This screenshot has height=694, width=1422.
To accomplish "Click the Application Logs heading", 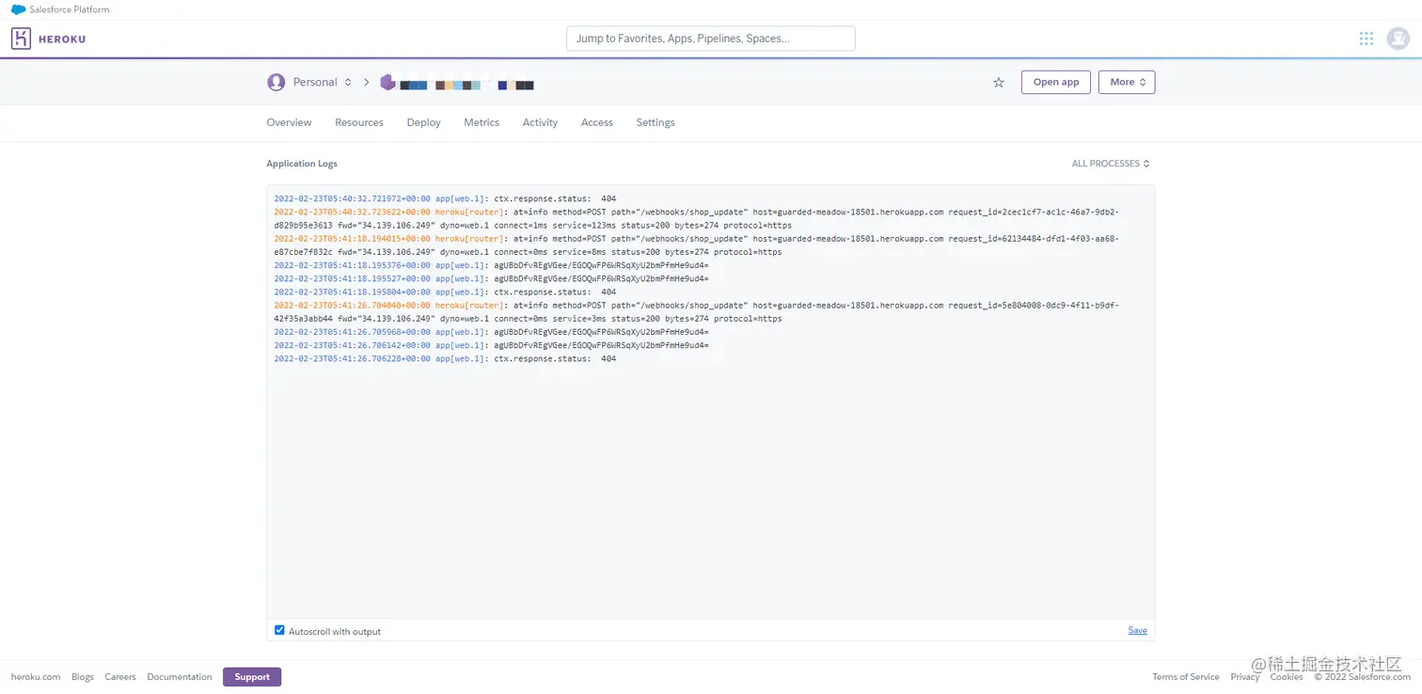I will (x=302, y=164).
